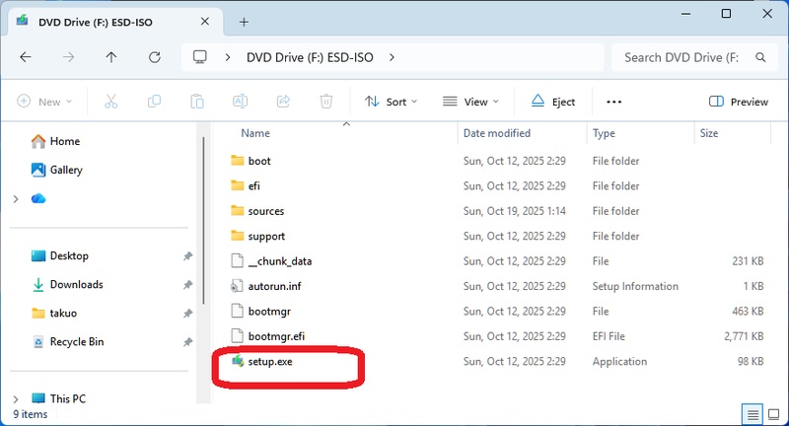The width and height of the screenshot is (789, 426).
Task: Open Home in the navigation pane
Action: 55,141
